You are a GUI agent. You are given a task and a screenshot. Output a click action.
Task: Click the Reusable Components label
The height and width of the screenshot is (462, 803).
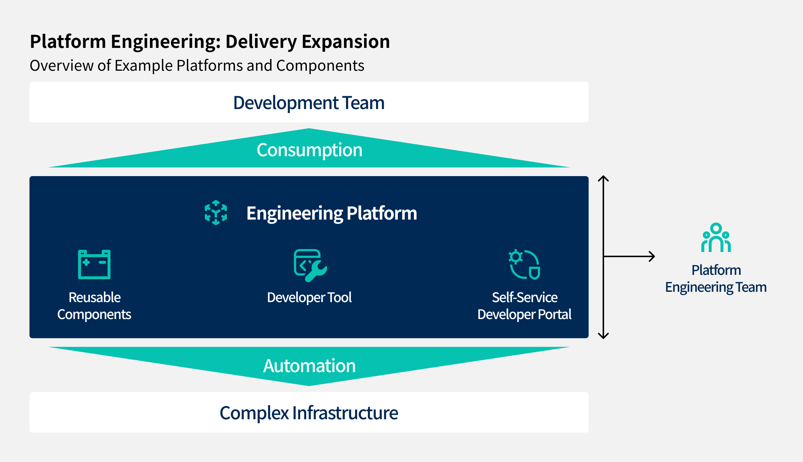point(94,306)
